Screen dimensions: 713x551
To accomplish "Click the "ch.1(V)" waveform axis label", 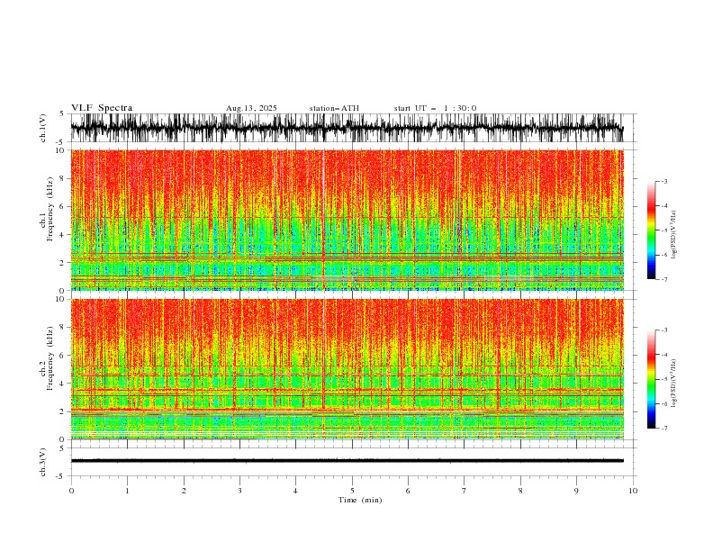I will (43, 128).
